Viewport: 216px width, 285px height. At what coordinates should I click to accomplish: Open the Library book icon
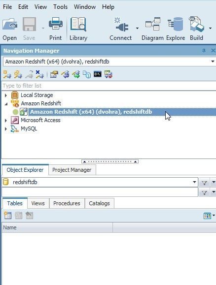[78, 24]
